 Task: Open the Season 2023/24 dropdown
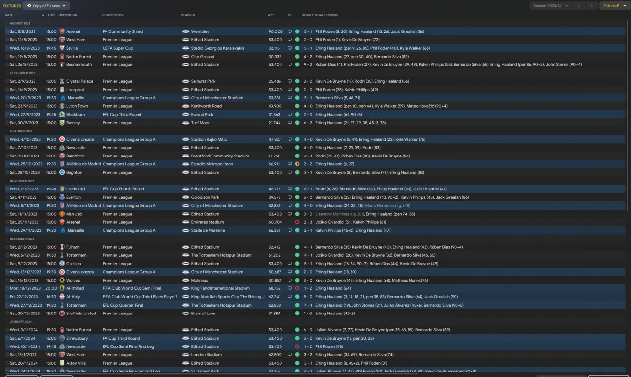coord(551,6)
